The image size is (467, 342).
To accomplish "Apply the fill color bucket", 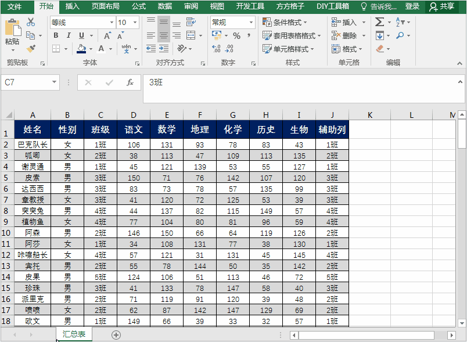I will tap(81, 49).
